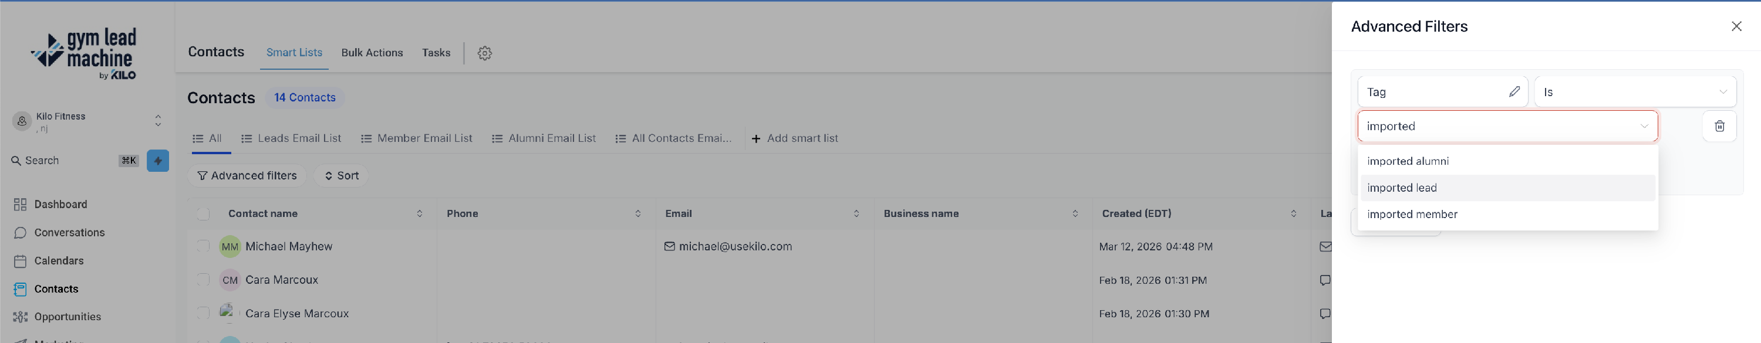Viewport: 1761px width, 343px height.
Task: Open the Leads Email List tab
Action: point(291,139)
